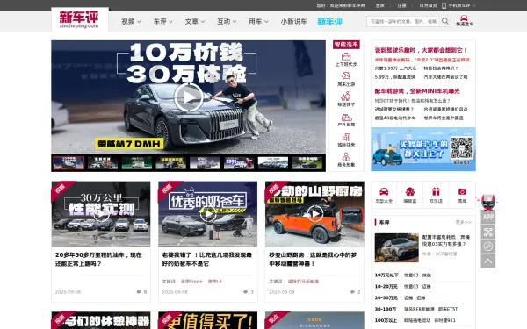Click the back-to-top arrow on floating sidebar
The width and height of the screenshot is (527, 329).
[488, 261]
